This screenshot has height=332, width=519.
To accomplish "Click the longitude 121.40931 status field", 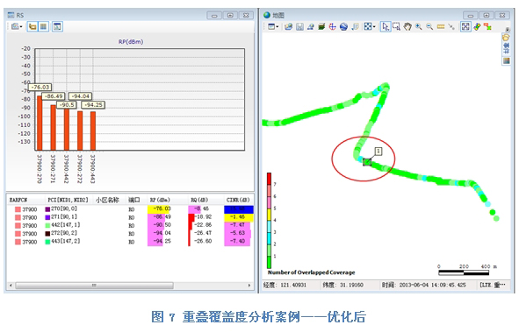I will (x=285, y=285).
